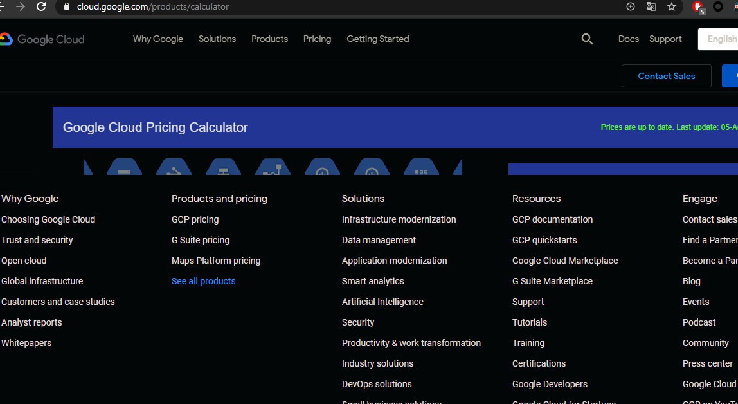The image size is (738, 404).
Task: Open Analyst reports link
Action: tap(32, 322)
